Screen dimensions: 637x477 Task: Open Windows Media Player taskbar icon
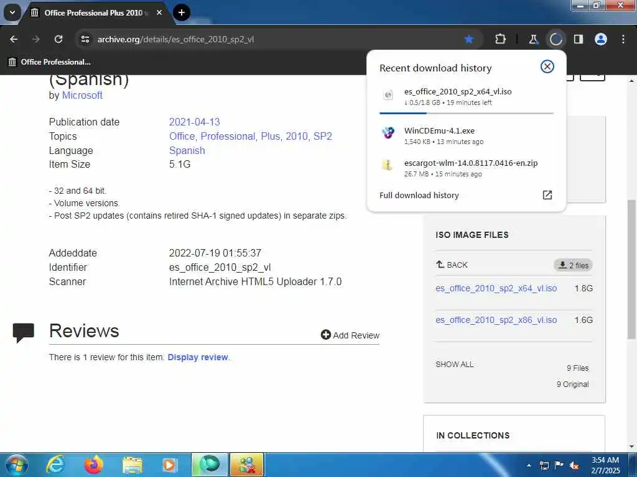[x=170, y=465]
